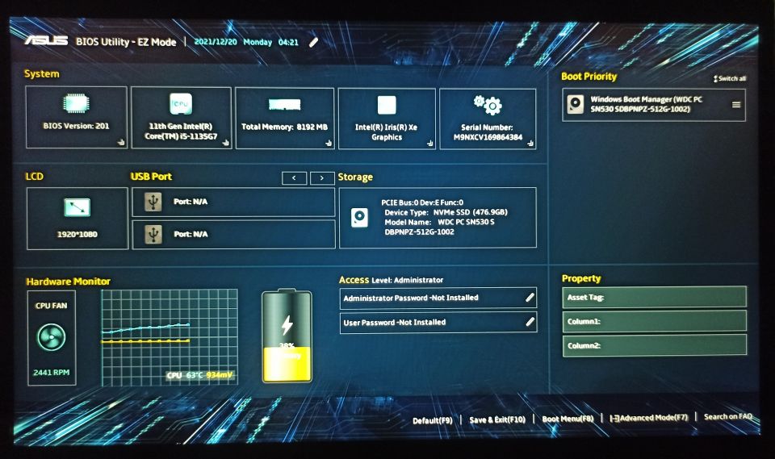Edit the User Password pencil icon
This screenshot has height=459, width=775.
click(x=530, y=322)
